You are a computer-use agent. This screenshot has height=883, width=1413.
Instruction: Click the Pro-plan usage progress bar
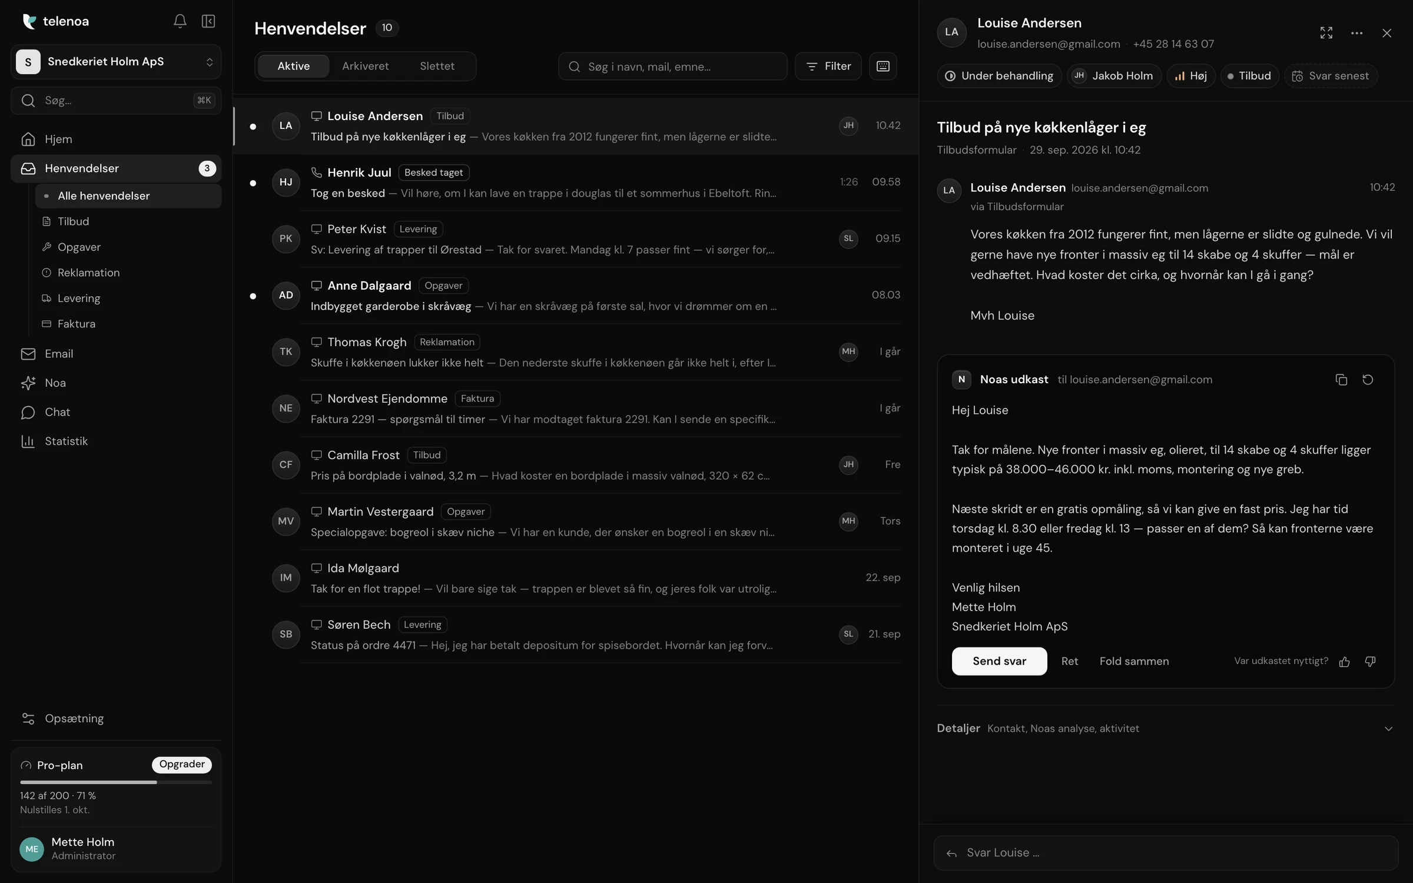pos(116,782)
